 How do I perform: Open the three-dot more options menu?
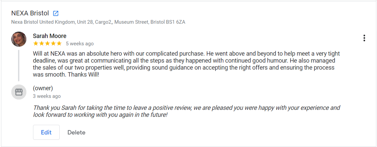coord(364,38)
